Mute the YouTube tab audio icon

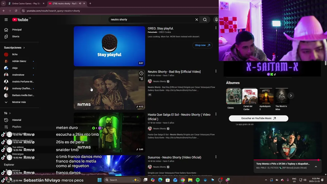coord(80,4)
